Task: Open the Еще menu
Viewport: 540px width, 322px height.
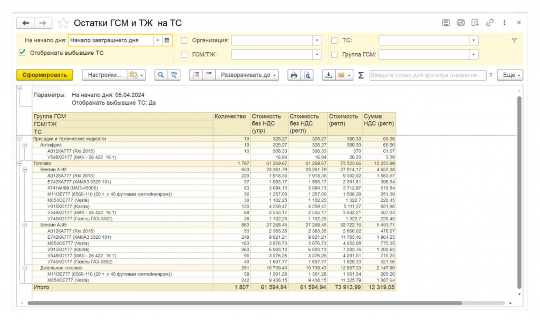Action: click(x=510, y=75)
